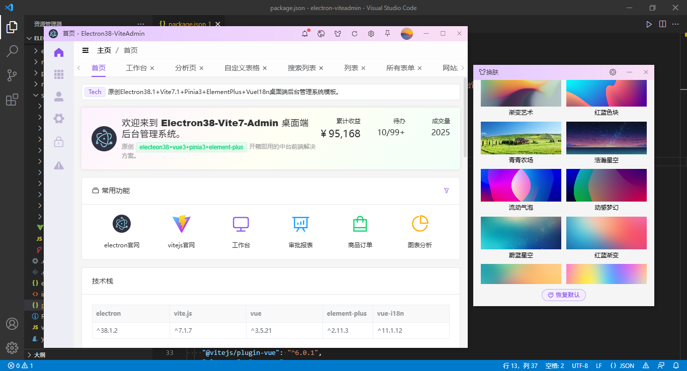Screen dimensions: 687x371
Task: Open VS Code Explorer activity icon
Action: (x=12, y=27)
